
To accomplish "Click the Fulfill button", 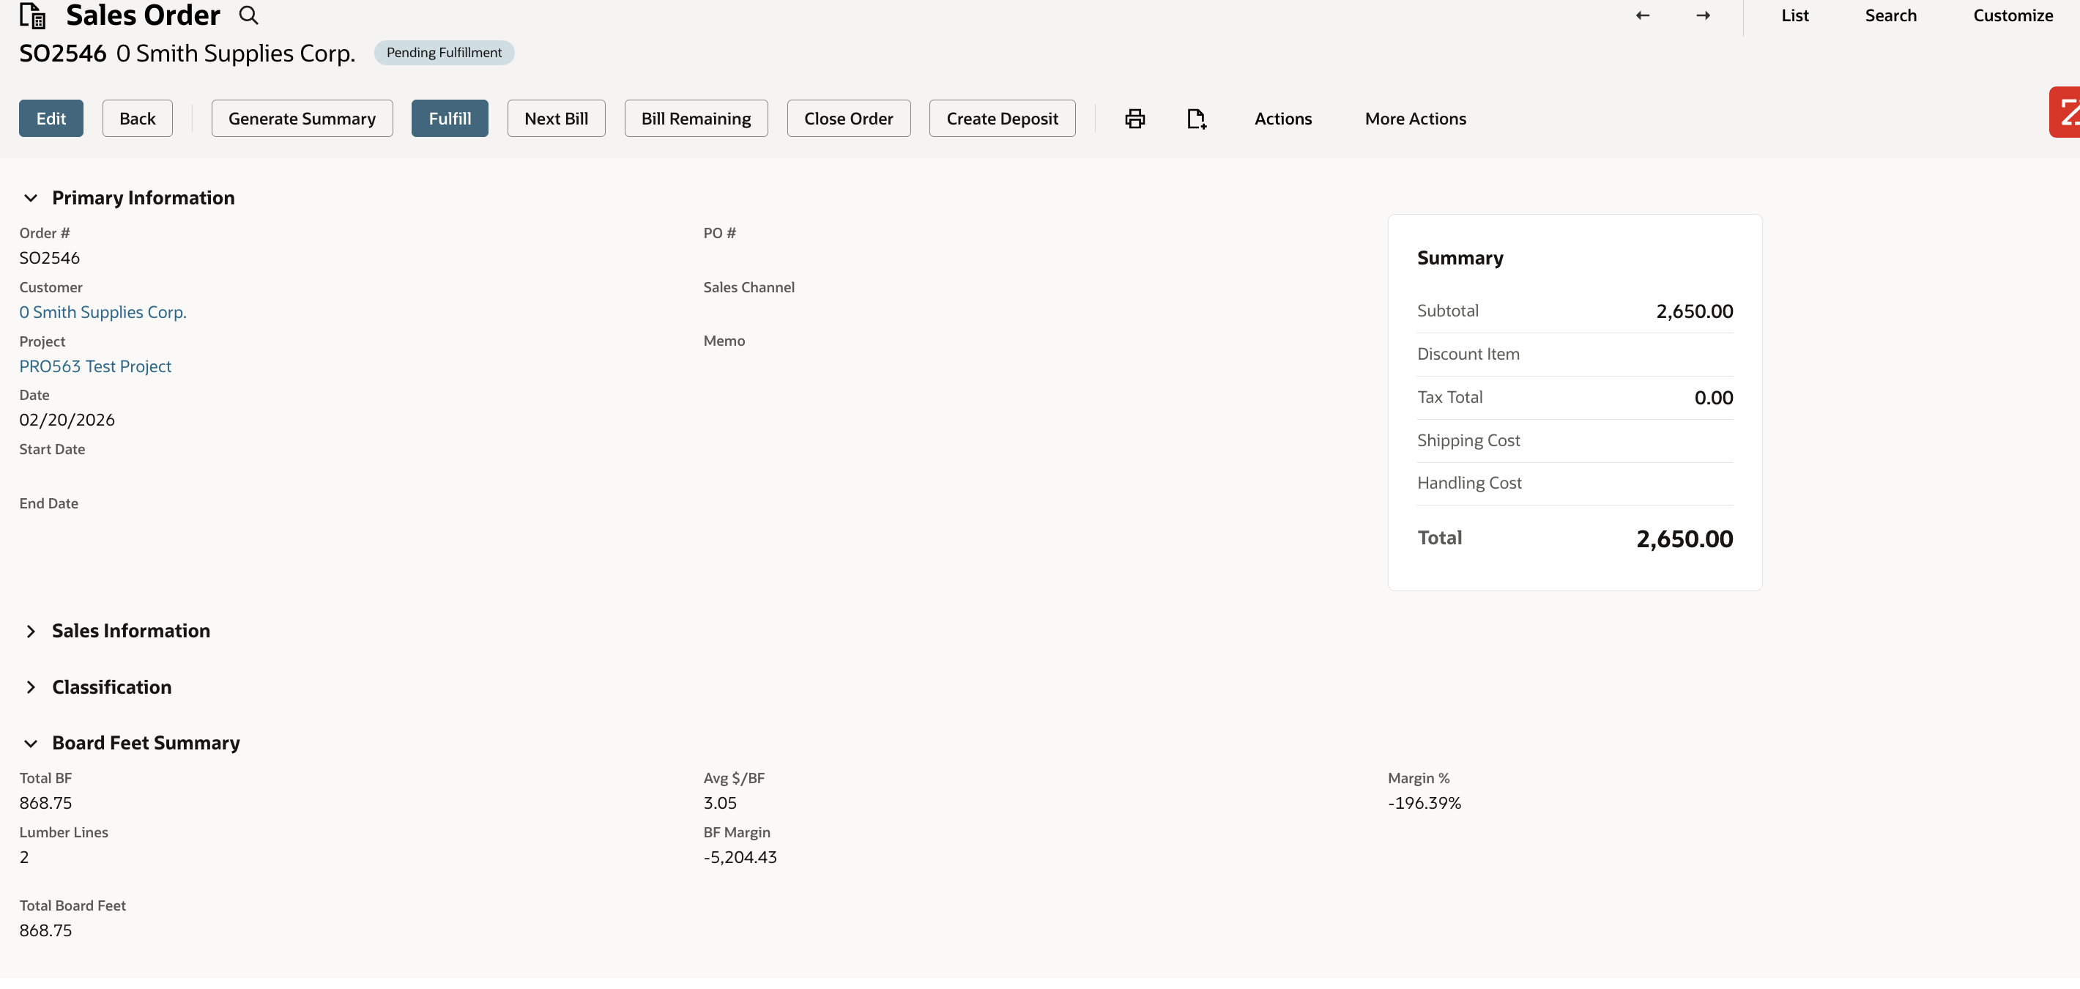I will [x=449, y=118].
